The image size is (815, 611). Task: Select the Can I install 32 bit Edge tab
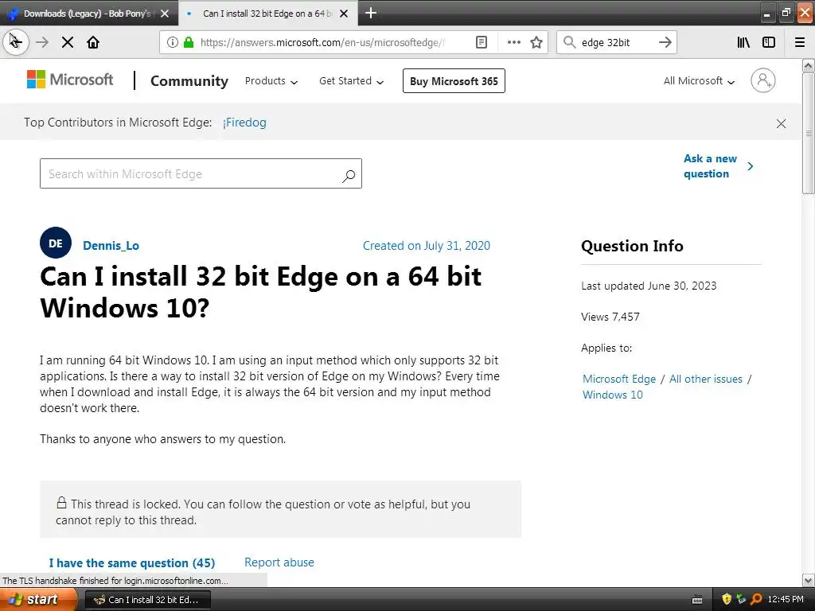267,14
